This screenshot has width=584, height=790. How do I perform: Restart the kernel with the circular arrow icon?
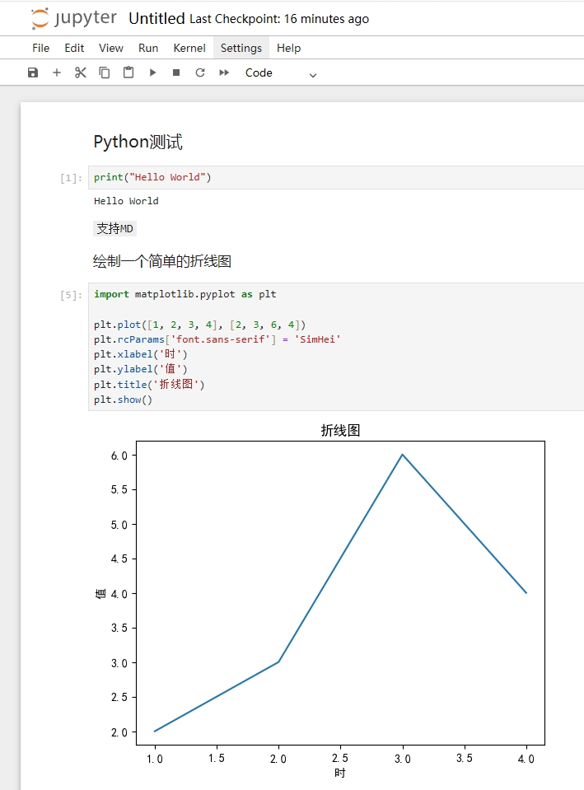tap(200, 72)
